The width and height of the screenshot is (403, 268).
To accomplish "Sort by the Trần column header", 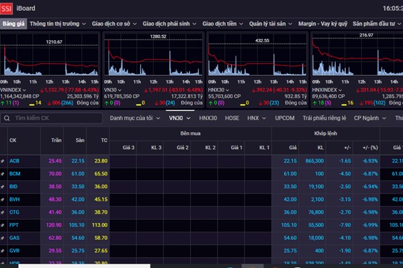I will pos(56,140).
